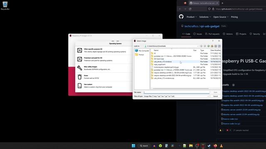Viewport: 266px width, 149px height.
Task: Reload the browser page
Action: [x=190, y=9]
